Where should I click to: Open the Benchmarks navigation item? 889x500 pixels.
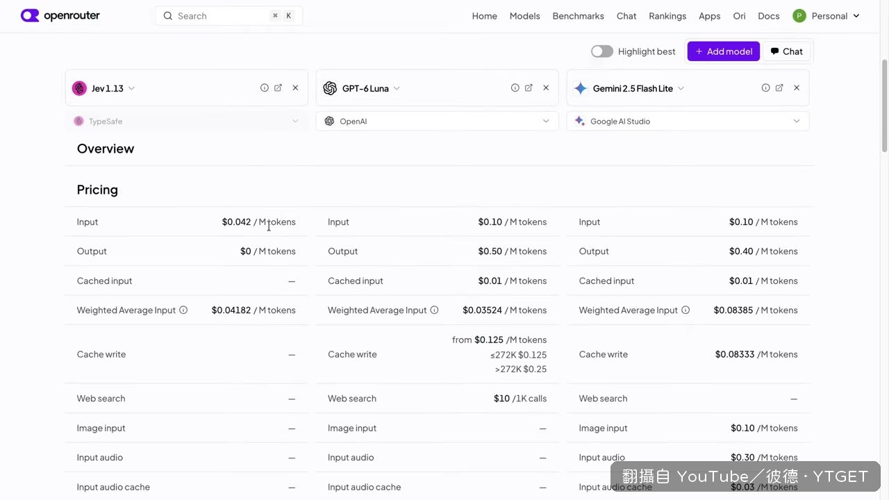pyautogui.click(x=578, y=16)
